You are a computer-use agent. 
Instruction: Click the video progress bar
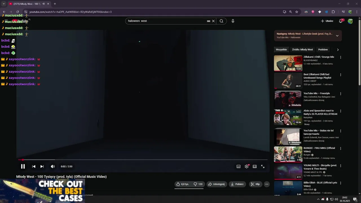pyautogui.click(x=143, y=160)
